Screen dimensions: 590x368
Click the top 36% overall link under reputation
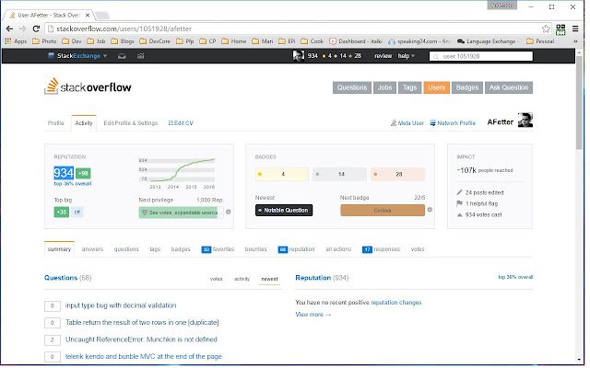[73, 184]
